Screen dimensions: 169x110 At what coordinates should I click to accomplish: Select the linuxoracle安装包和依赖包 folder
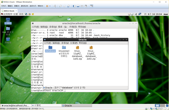click(x=64, y=51)
